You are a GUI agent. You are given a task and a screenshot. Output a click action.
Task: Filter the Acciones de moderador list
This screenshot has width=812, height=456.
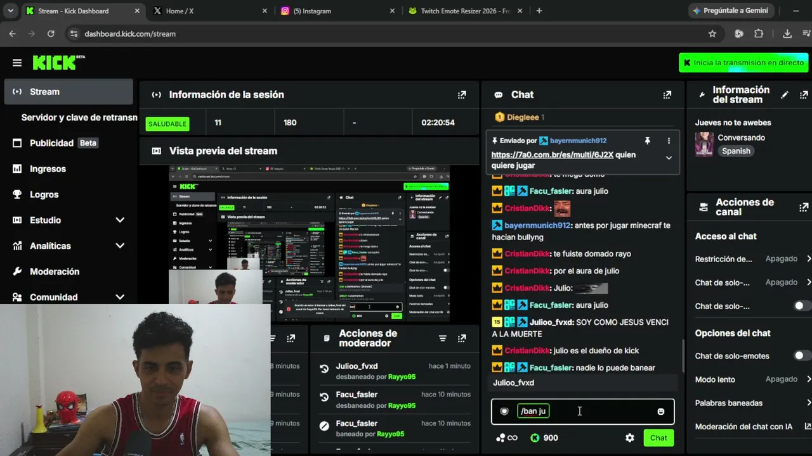(443, 338)
